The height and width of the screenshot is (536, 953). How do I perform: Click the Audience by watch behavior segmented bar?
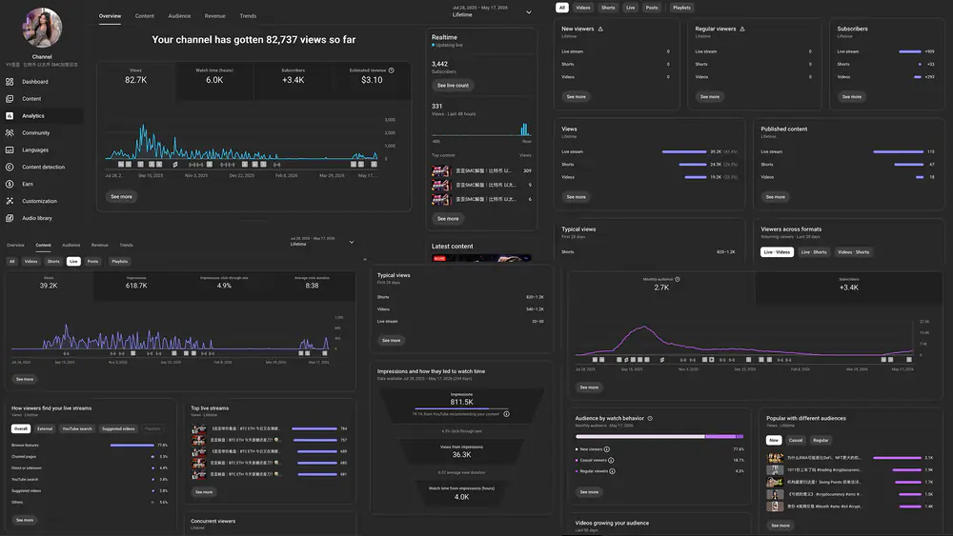click(x=659, y=436)
